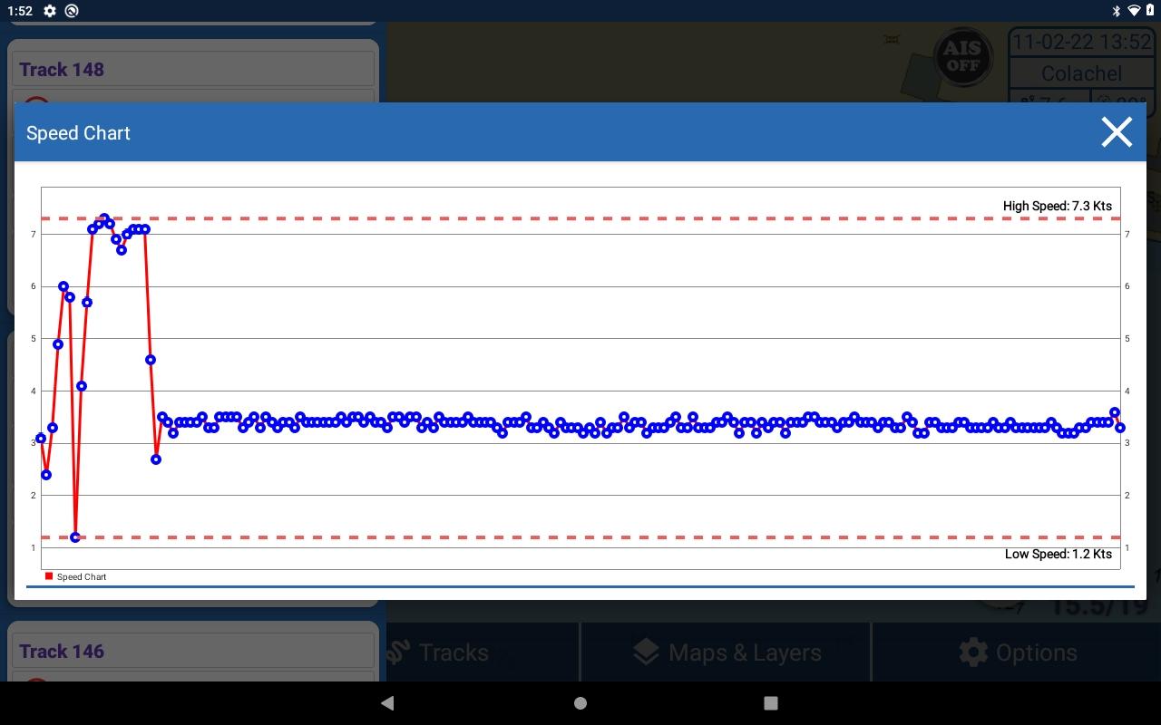Tap Android back navigation button

387,703
